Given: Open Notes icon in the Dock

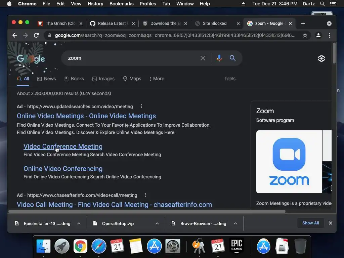Looking at the screenshot, I should pyautogui.click(x=136, y=246).
